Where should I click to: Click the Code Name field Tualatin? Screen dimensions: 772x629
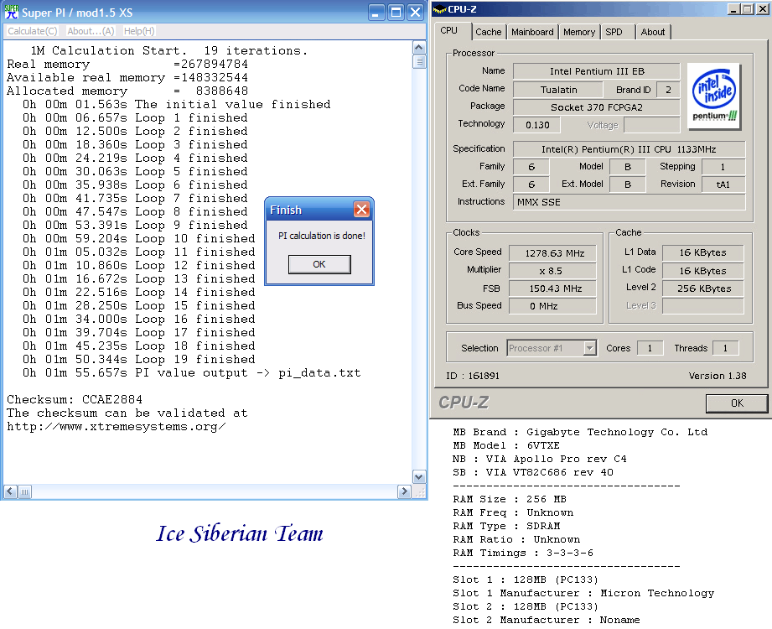point(557,90)
